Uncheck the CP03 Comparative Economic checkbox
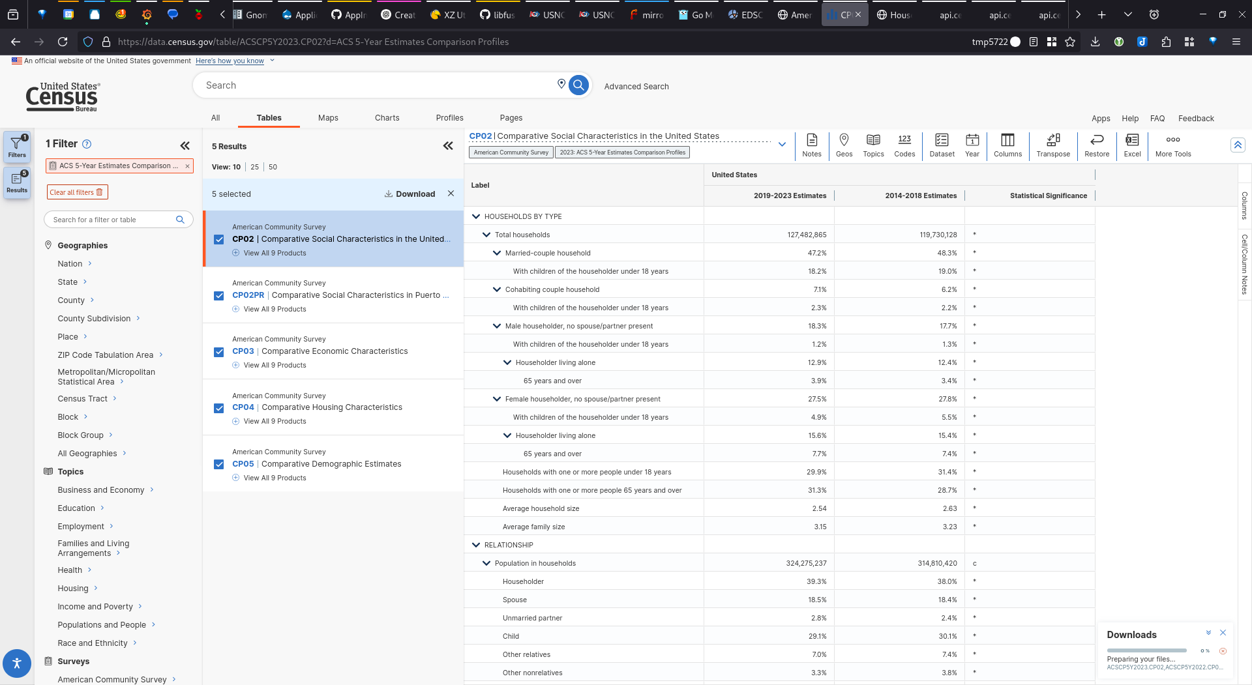 point(219,352)
